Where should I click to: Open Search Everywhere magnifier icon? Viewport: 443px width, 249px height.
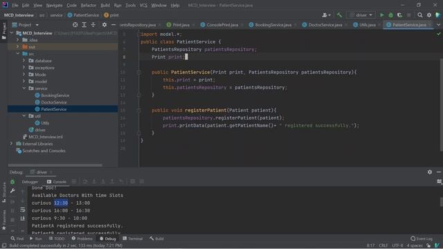click(x=420, y=15)
